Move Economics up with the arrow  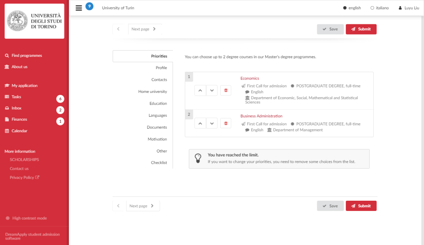point(200,91)
